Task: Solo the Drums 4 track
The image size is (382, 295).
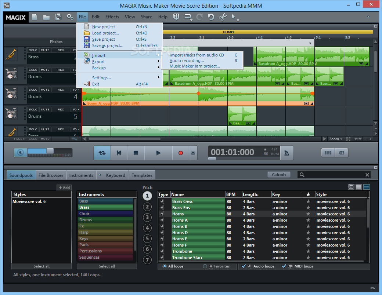Action: pyautogui.click(x=33, y=90)
